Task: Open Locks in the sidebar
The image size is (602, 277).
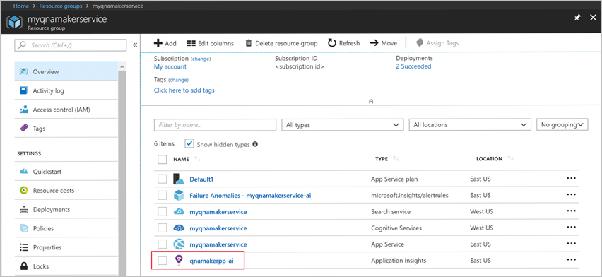Action: point(66,266)
